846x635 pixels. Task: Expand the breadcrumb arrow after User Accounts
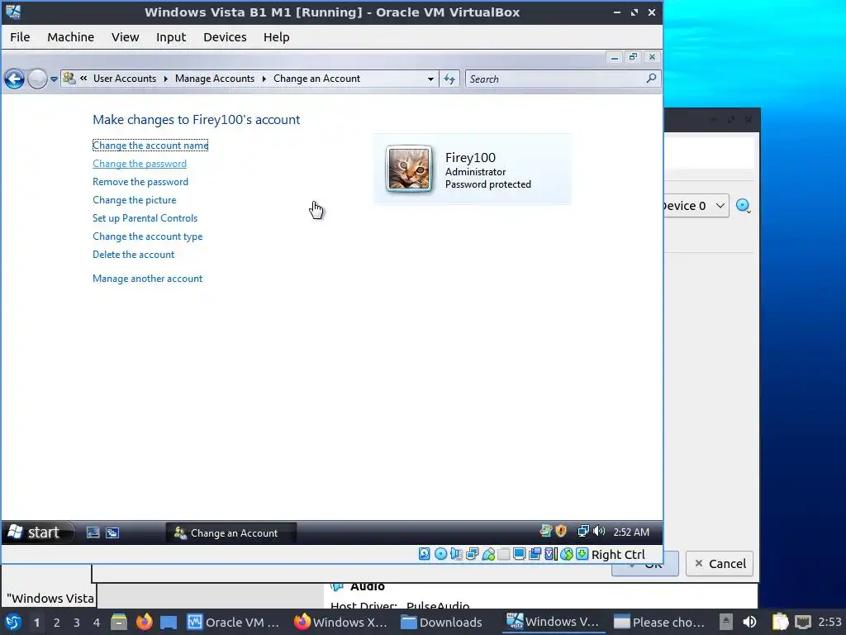click(165, 79)
